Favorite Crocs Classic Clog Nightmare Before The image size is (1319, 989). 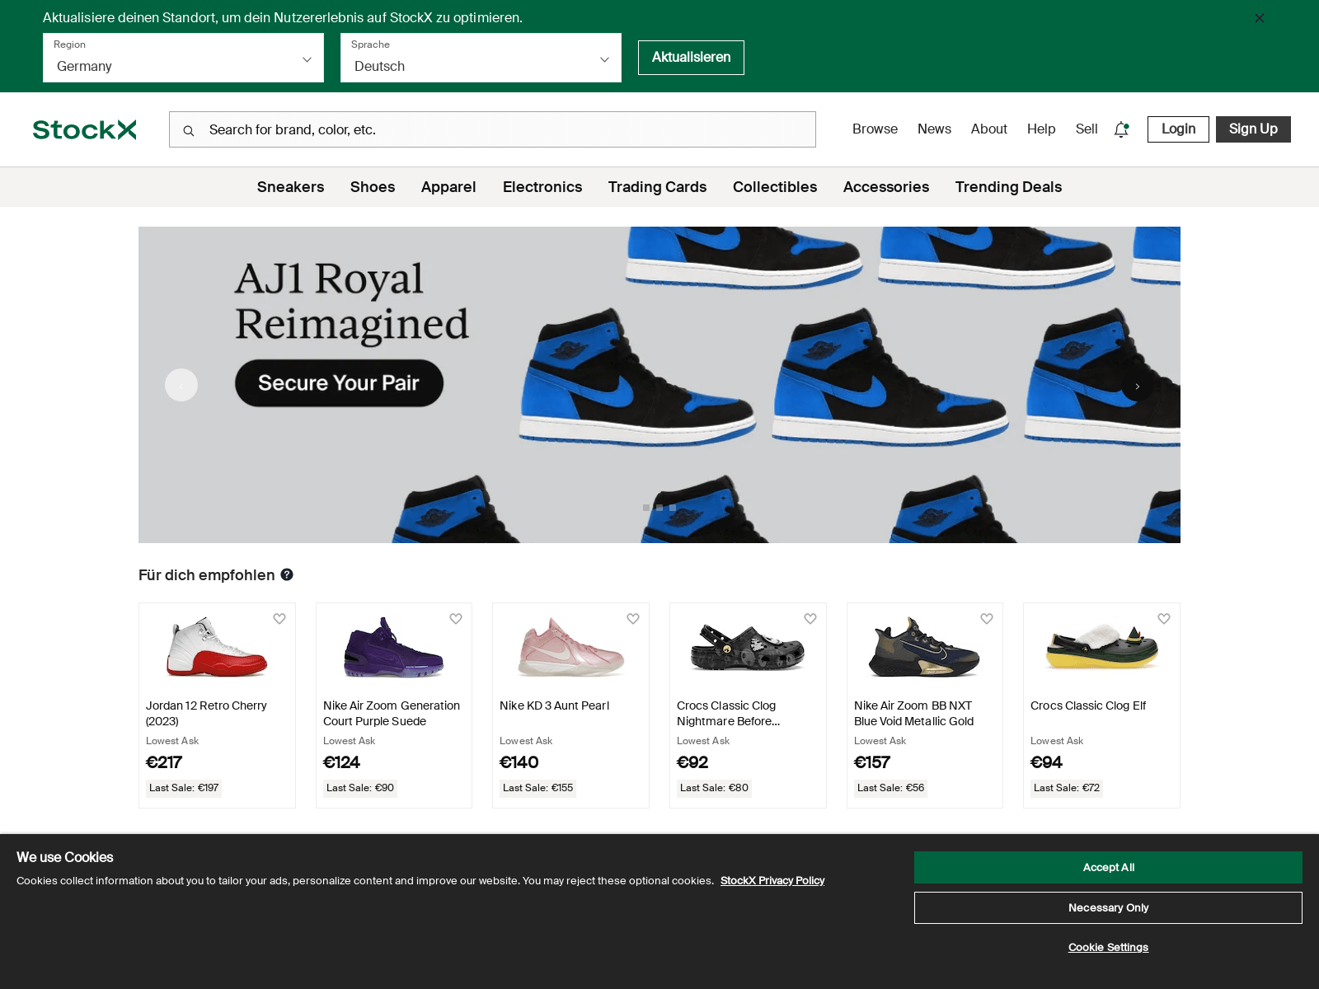[810, 619]
